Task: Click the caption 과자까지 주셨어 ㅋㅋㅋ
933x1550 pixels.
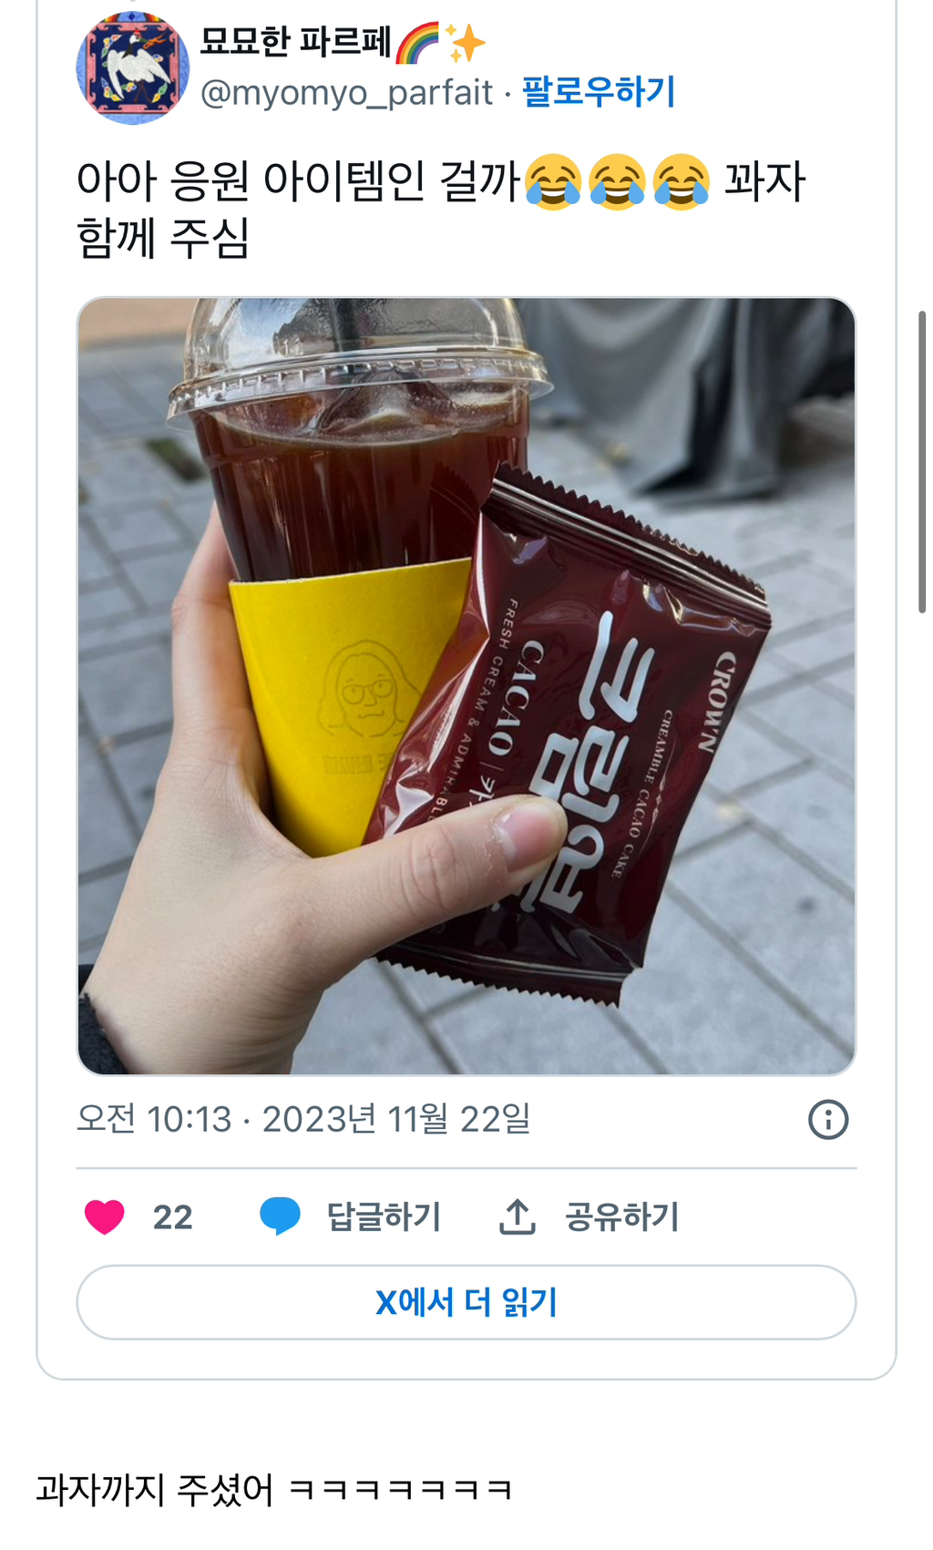Action: coord(273,1490)
